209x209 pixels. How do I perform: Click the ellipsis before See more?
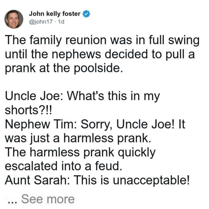pos(13,202)
